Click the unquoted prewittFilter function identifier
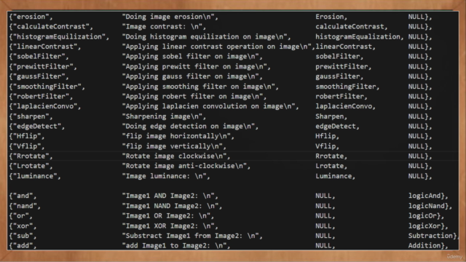 coord(341,66)
